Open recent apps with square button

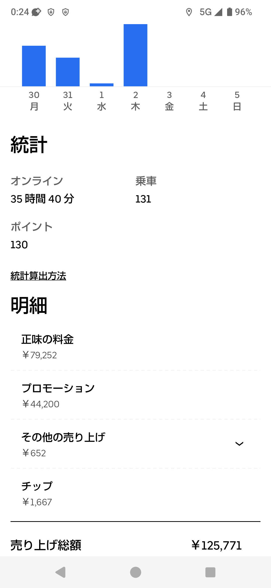click(x=210, y=572)
